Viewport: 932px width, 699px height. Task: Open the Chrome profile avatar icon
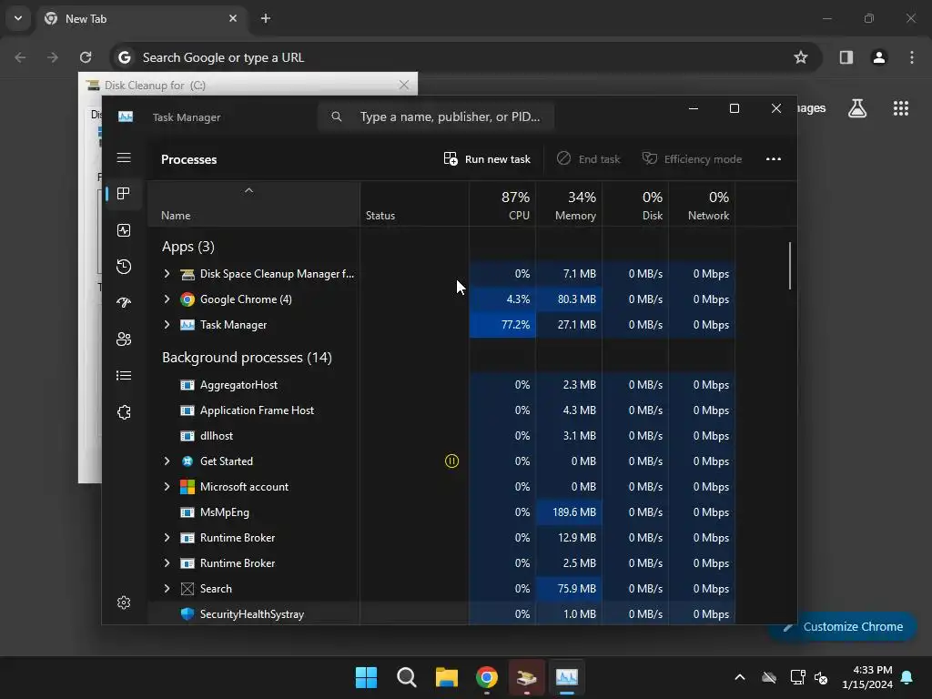(x=879, y=57)
